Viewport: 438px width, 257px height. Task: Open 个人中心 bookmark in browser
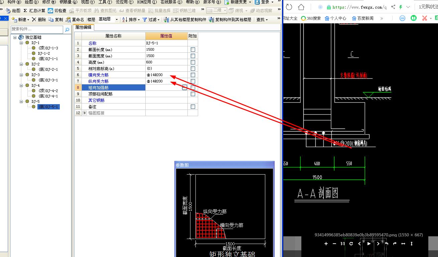pyautogui.click(x=335, y=18)
